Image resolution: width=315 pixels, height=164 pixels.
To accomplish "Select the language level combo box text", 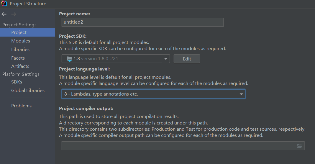I will [x=101, y=94].
